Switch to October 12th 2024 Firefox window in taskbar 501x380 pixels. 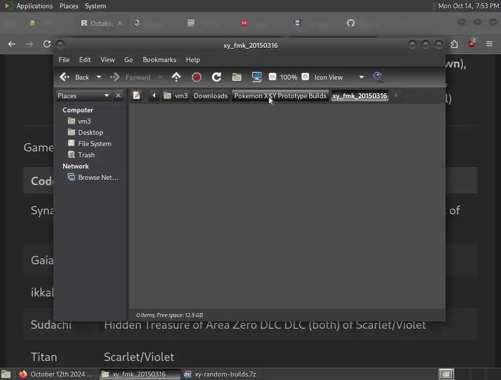tap(56, 374)
